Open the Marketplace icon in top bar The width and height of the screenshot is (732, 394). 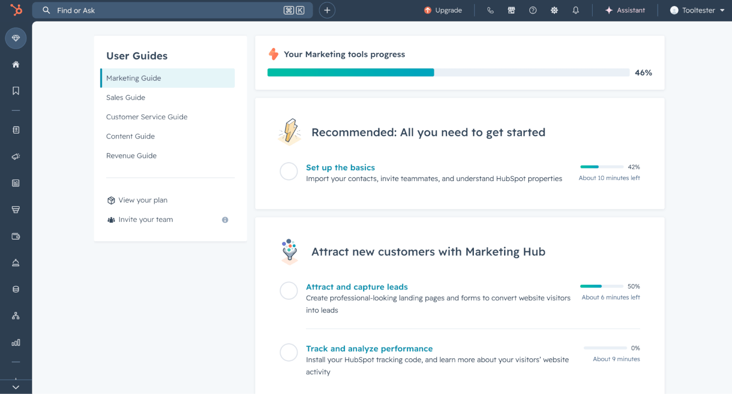pyautogui.click(x=511, y=10)
